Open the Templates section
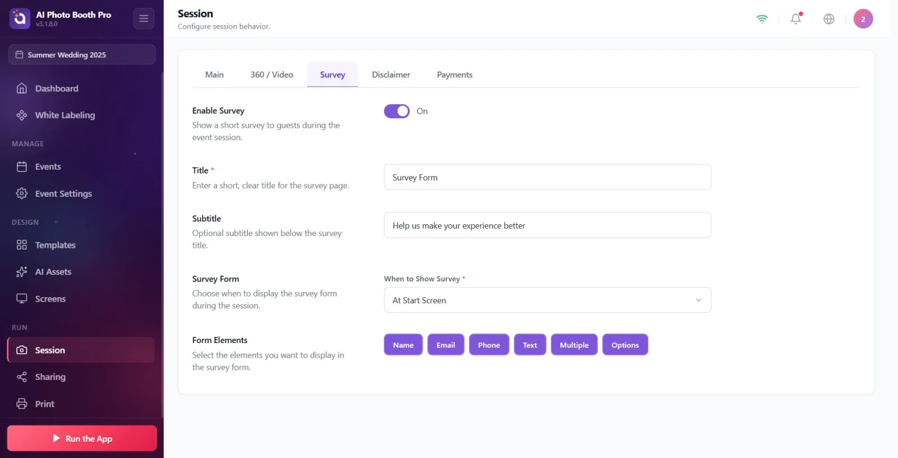The width and height of the screenshot is (898, 458). tap(81, 245)
